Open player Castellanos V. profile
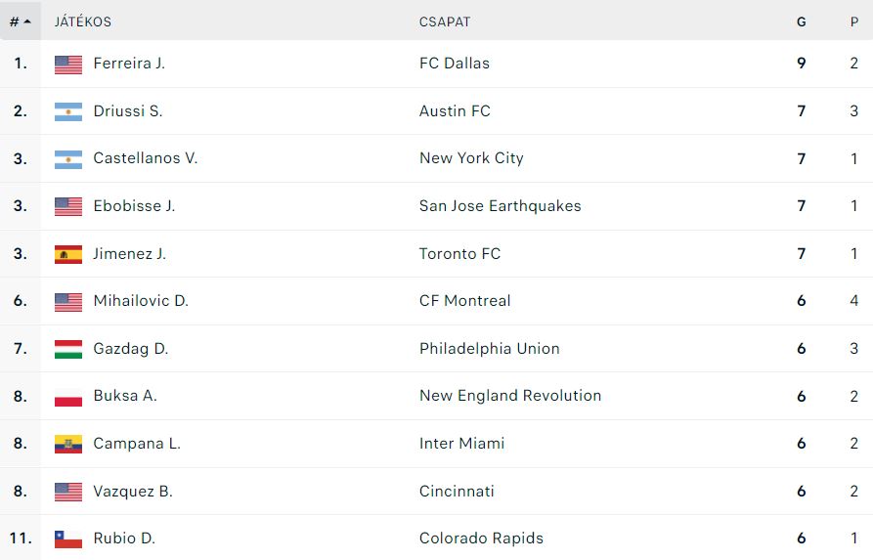The image size is (873, 560). pyautogui.click(x=146, y=158)
